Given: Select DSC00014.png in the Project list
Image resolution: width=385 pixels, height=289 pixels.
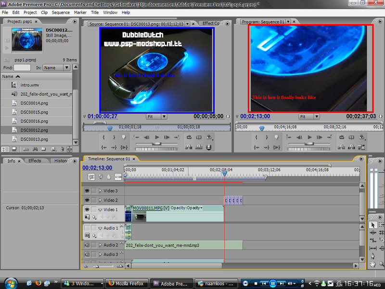Looking at the screenshot, I should [x=34, y=103].
